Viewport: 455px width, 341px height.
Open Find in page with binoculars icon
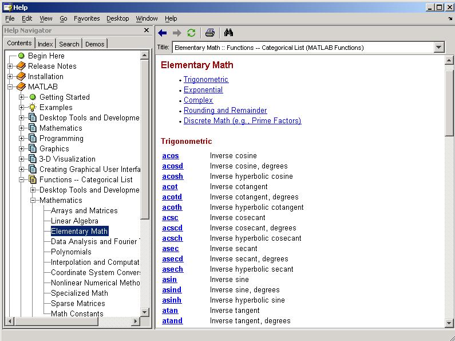pos(229,33)
